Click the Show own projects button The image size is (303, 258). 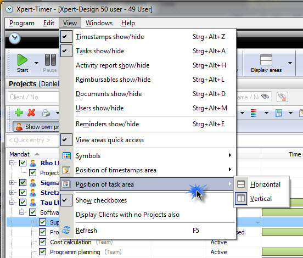(x=36, y=127)
